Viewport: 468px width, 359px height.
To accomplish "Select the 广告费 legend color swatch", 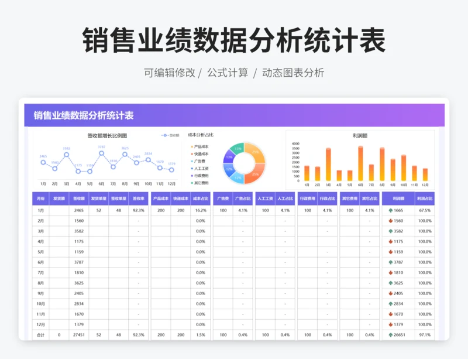I will click(192, 161).
